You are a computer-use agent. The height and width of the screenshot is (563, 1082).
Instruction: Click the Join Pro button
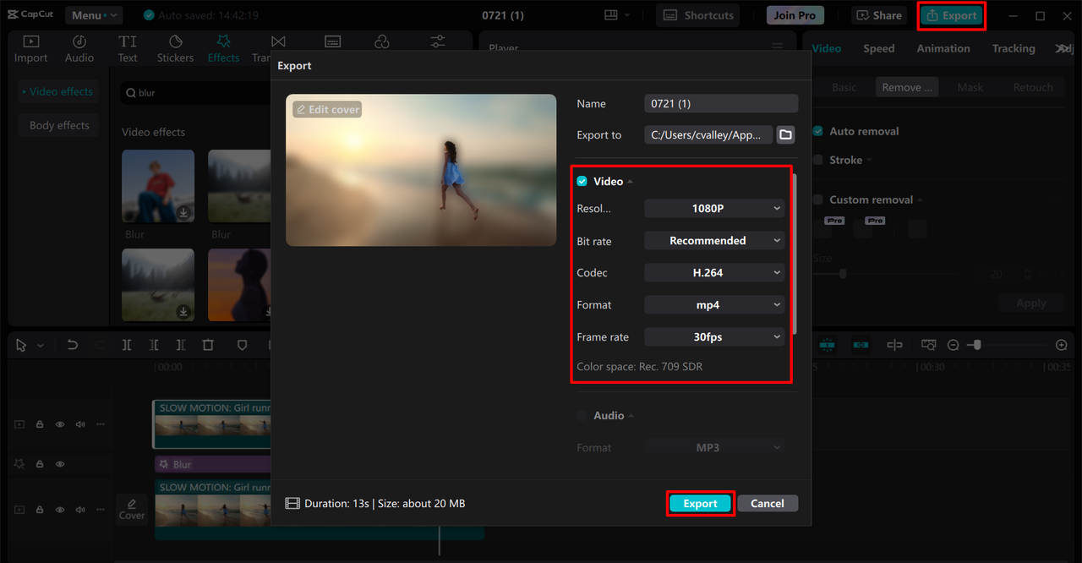tap(795, 15)
